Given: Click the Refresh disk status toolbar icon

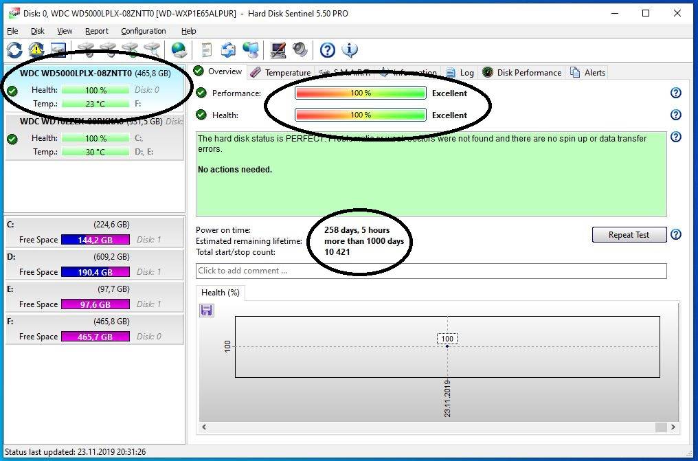Looking at the screenshot, I should click(x=14, y=50).
